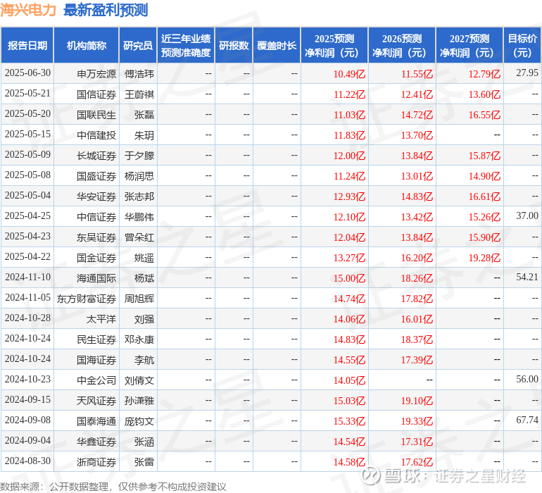This screenshot has width=542, height=493.
Task: Select institution 浙商证券
Action: pyautogui.click(x=96, y=461)
